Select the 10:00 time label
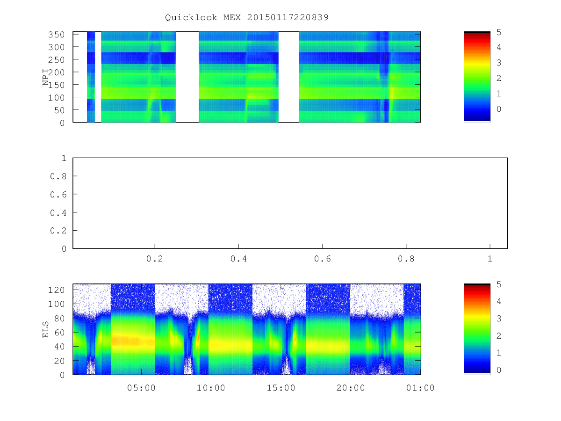The width and height of the screenshot is (561, 421). pyautogui.click(x=211, y=388)
